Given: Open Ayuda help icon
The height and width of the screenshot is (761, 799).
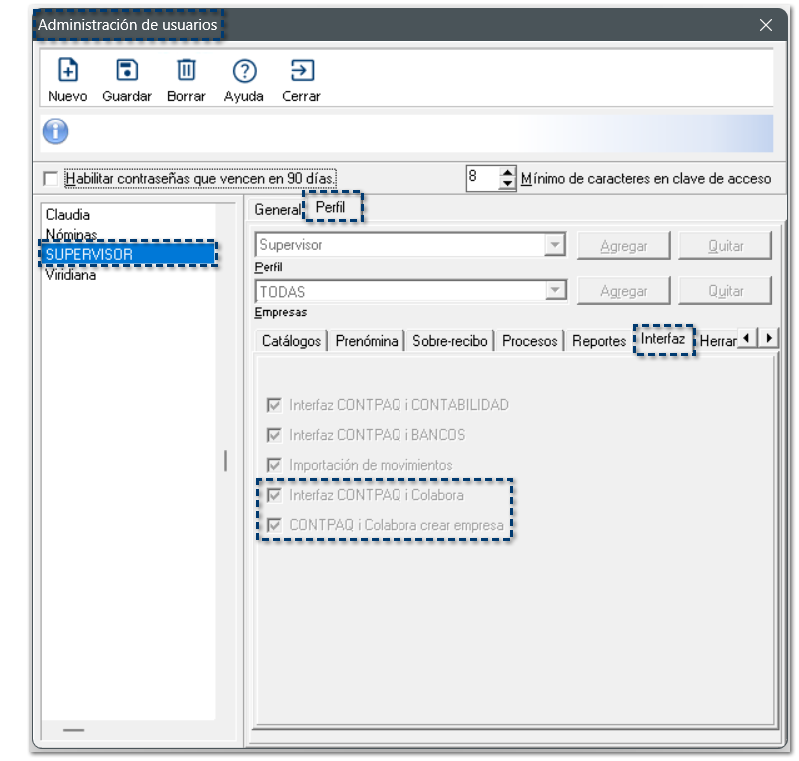Looking at the screenshot, I should pos(244,71).
